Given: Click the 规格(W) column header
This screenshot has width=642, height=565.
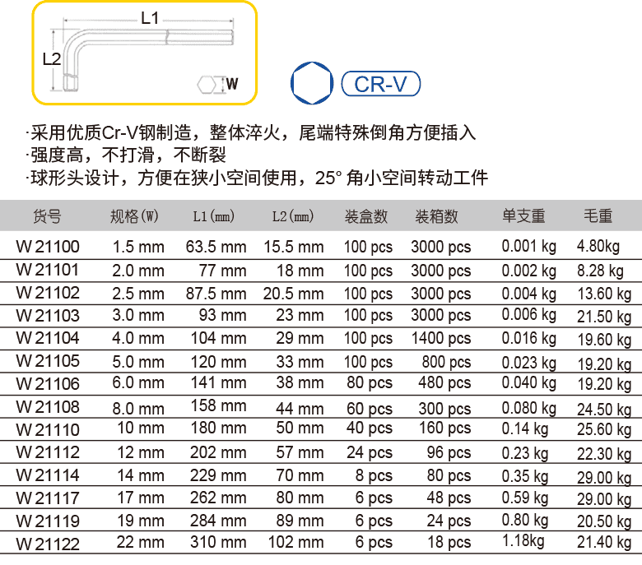Looking at the screenshot, I should pyautogui.click(x=134, y=216).
